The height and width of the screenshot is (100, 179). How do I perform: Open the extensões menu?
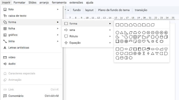point(76,3)
